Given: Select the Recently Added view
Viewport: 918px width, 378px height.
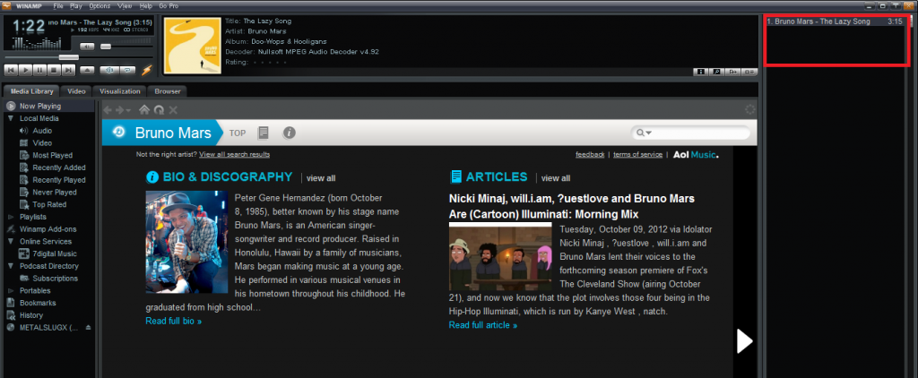Looking at the screenshot, I should (x=58, y=168).
